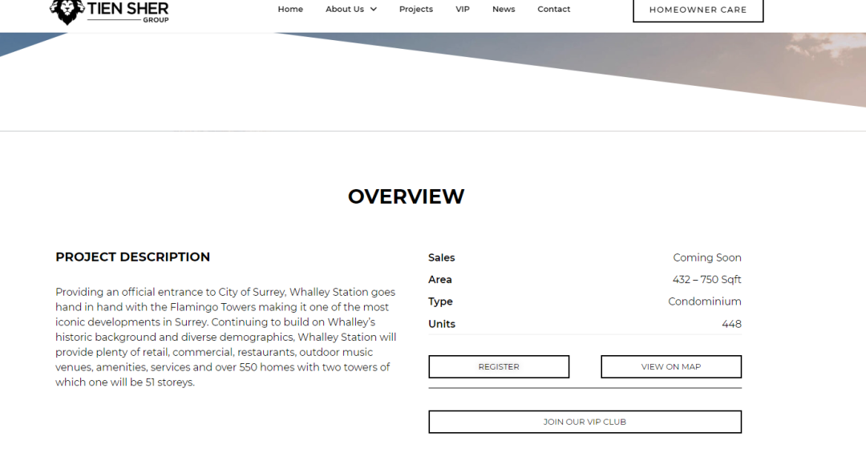The width and height of the screenshot is (866, 461).
Task: Open the Home menu item
Action: 290,9
